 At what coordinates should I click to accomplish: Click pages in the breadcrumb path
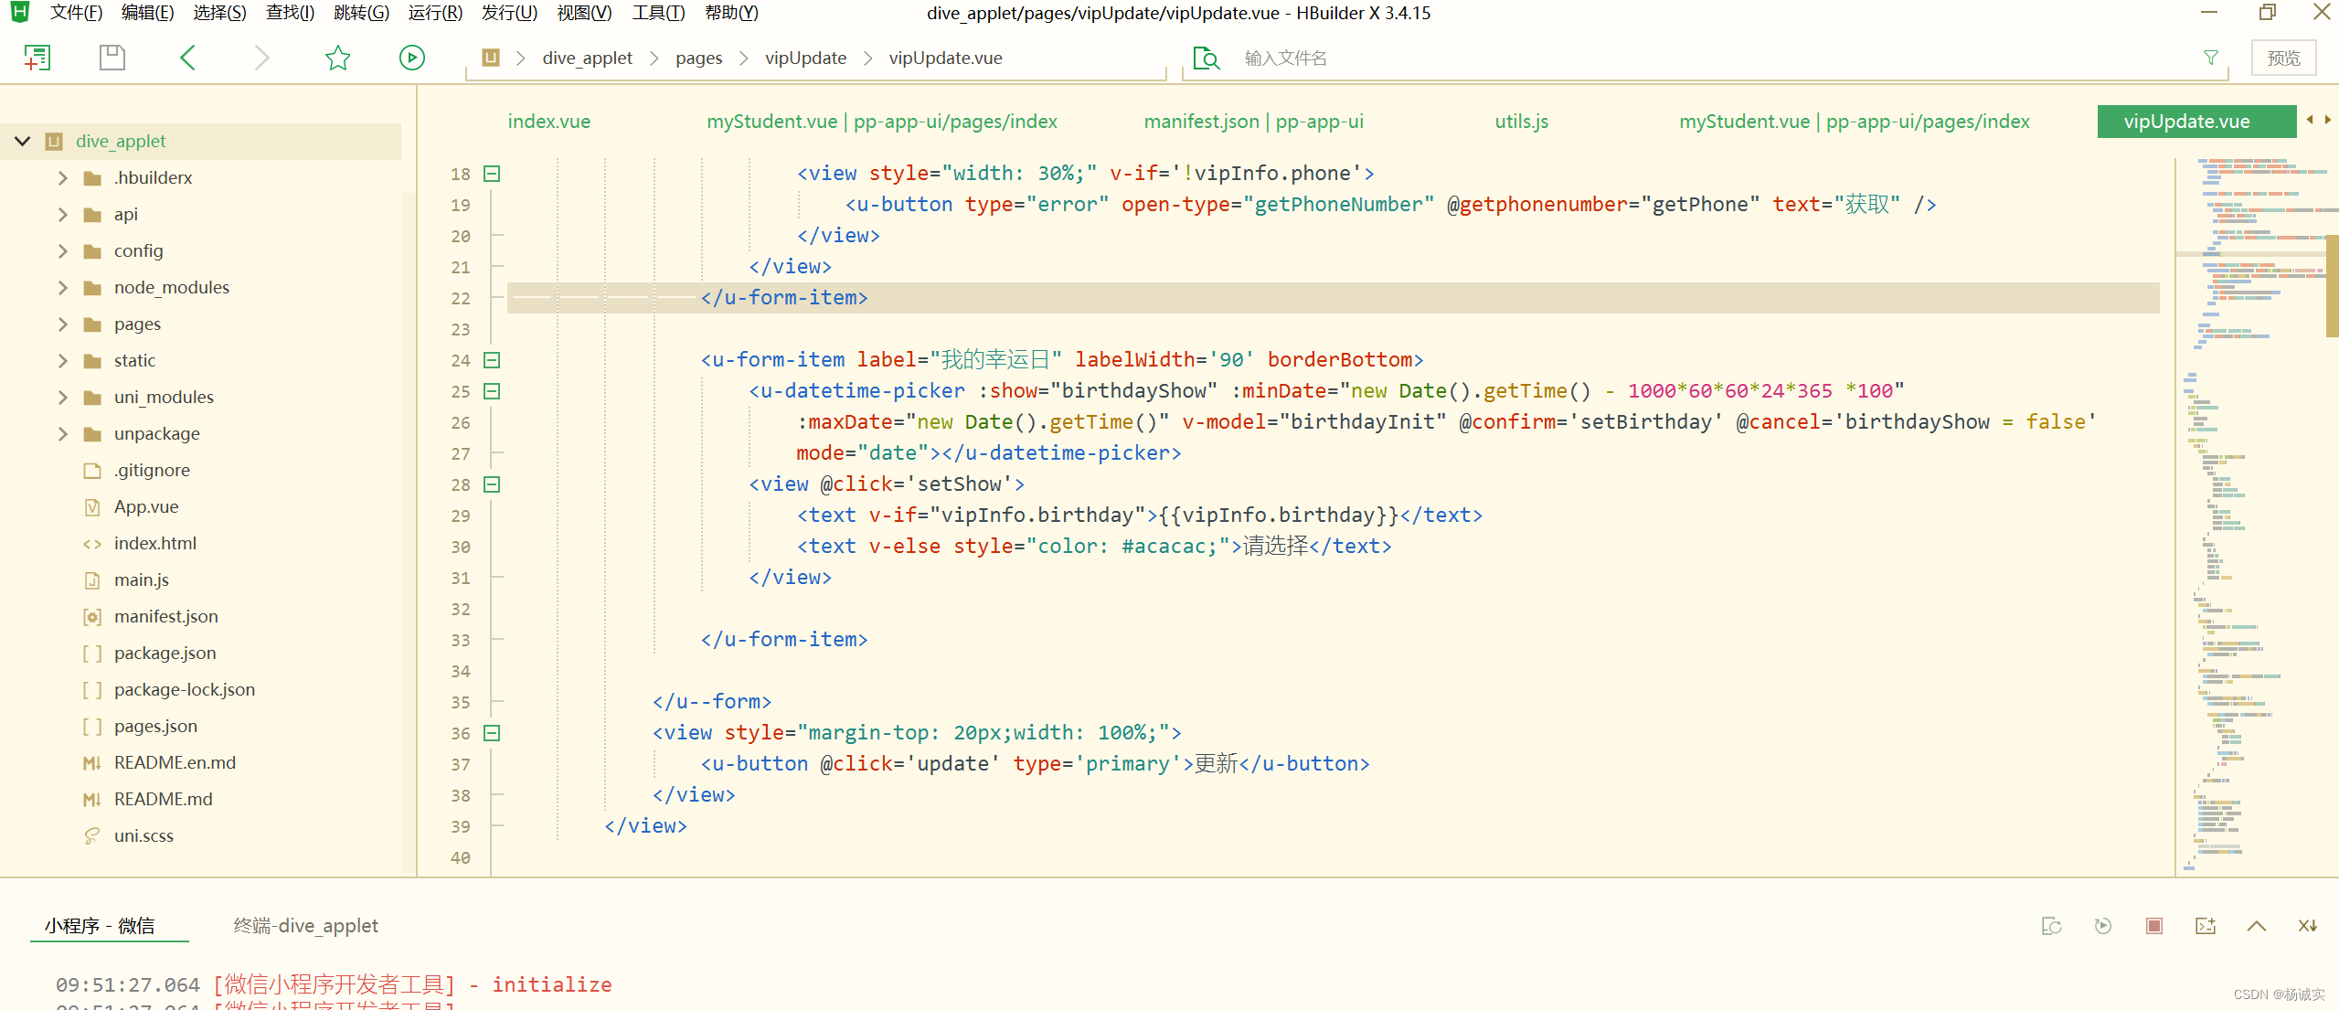(x=698, y=58)
